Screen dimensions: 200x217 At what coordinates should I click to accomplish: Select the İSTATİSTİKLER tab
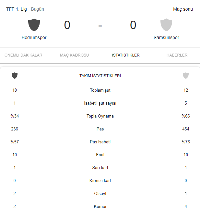(x=126, y=55)
